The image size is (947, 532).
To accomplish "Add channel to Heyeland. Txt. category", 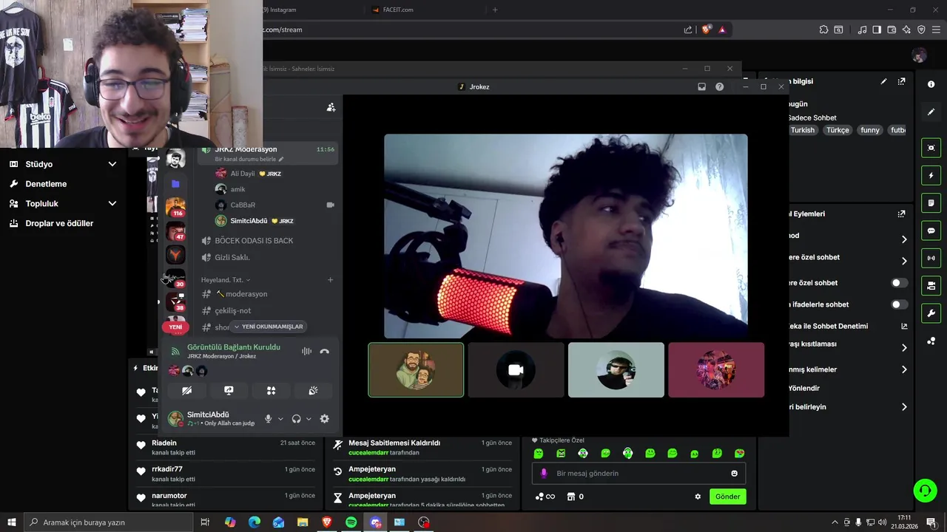I will pyautogui.click(x=330, y=280).
